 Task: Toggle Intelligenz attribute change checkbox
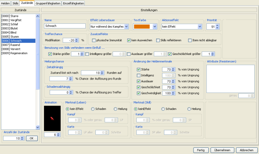pos(138,75)
